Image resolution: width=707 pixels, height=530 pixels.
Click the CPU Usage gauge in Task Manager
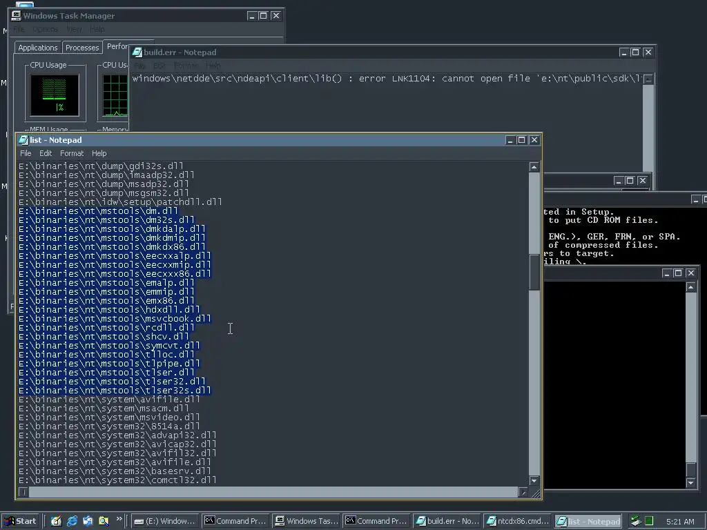tap(55, 95)
